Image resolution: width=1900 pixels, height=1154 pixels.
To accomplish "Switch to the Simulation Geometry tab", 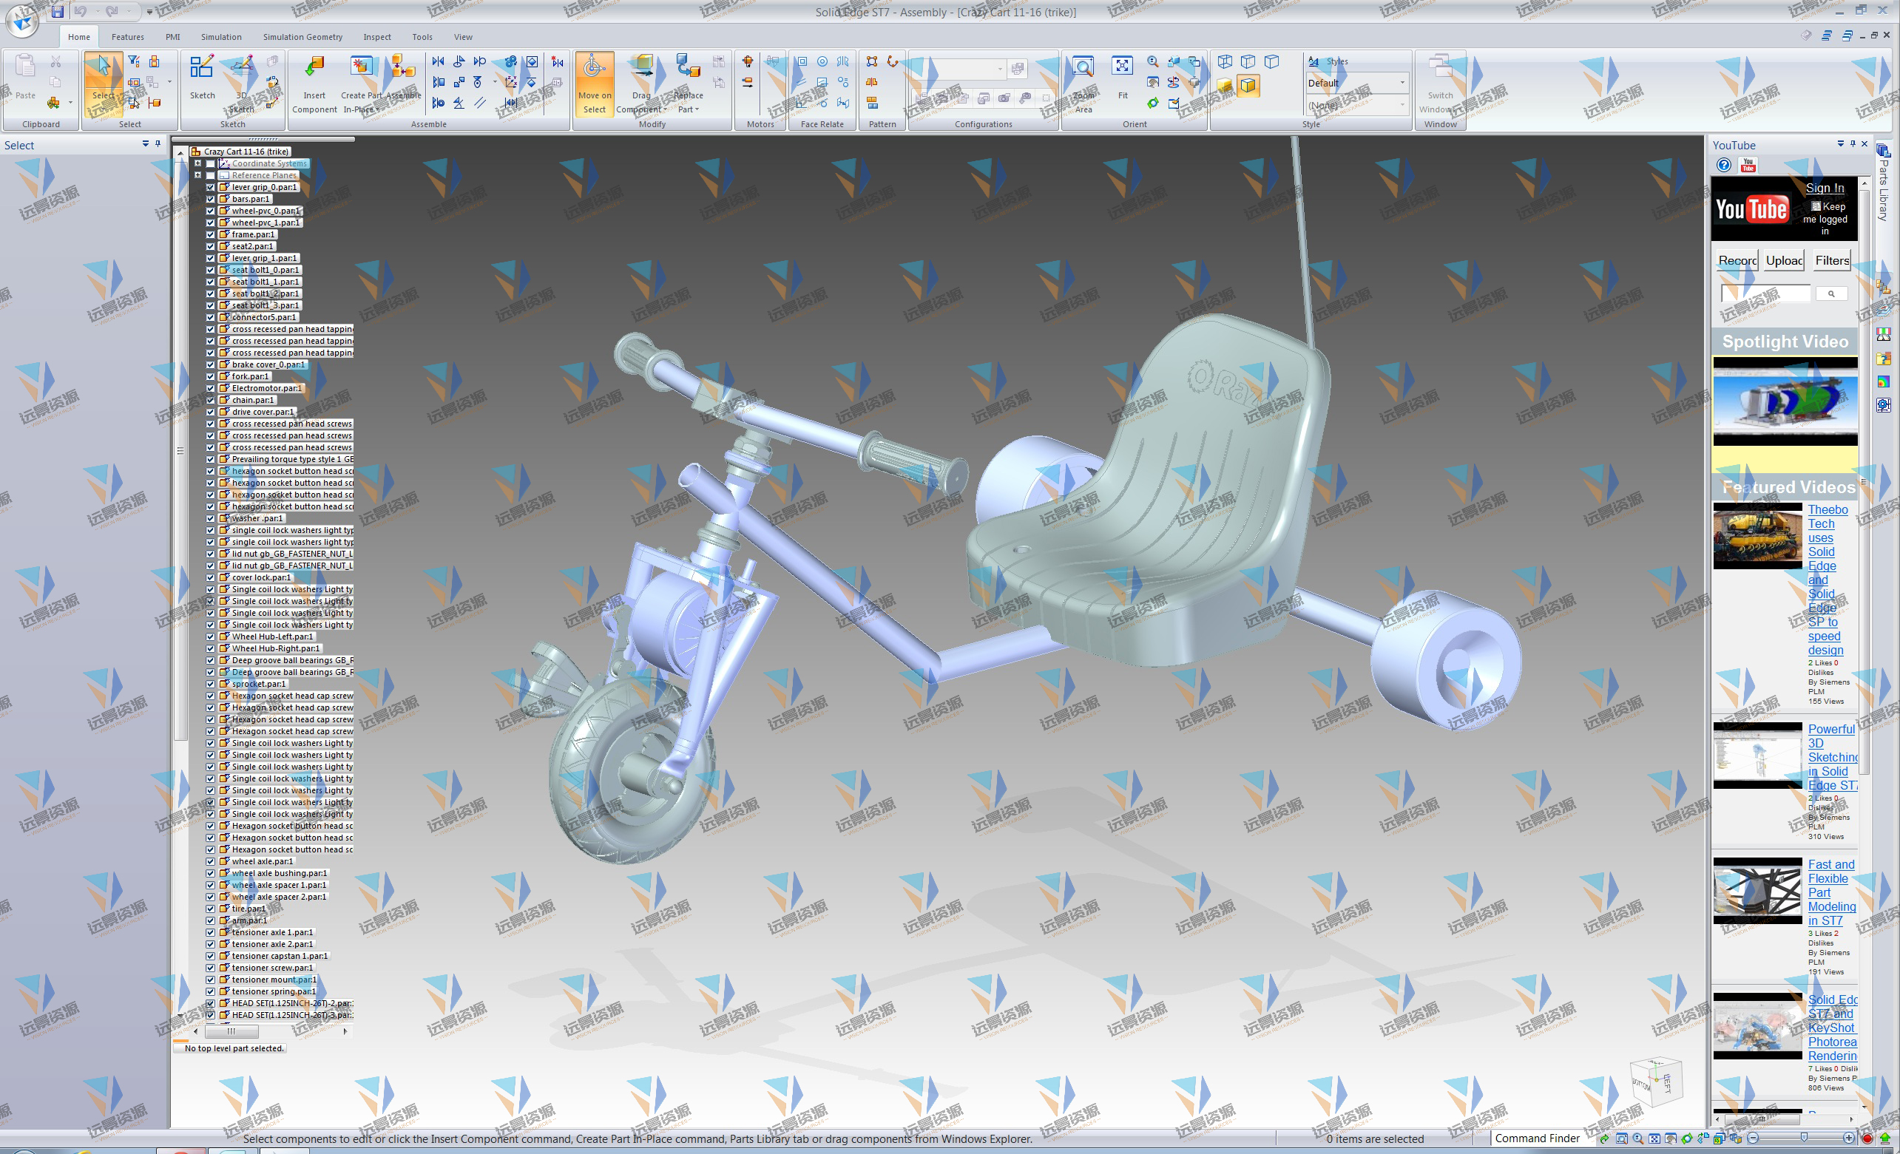I will point(302,37).
